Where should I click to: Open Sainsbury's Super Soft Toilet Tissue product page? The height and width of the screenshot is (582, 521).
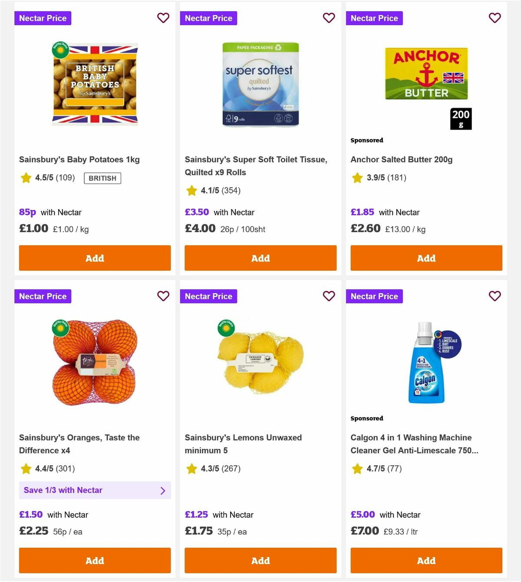pos(257,166)
